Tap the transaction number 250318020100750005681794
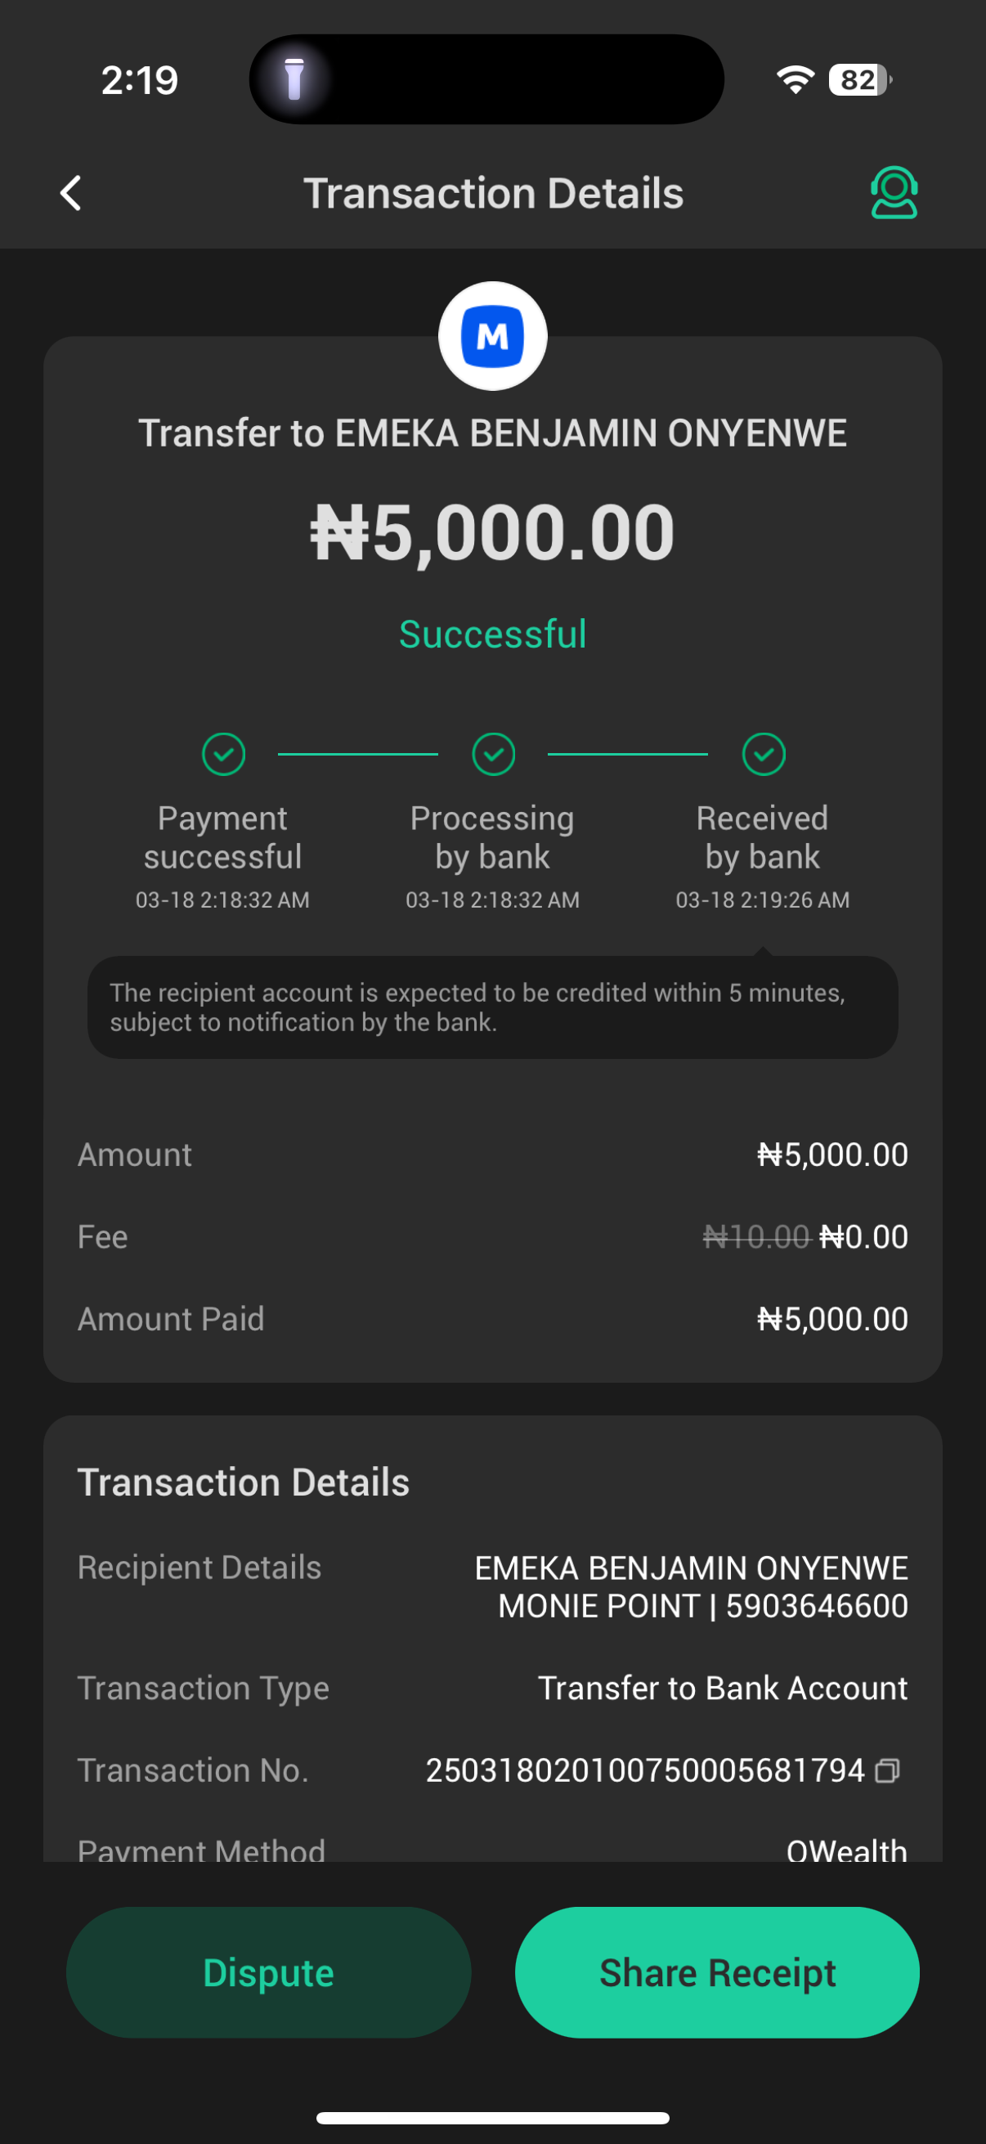 645,1770
